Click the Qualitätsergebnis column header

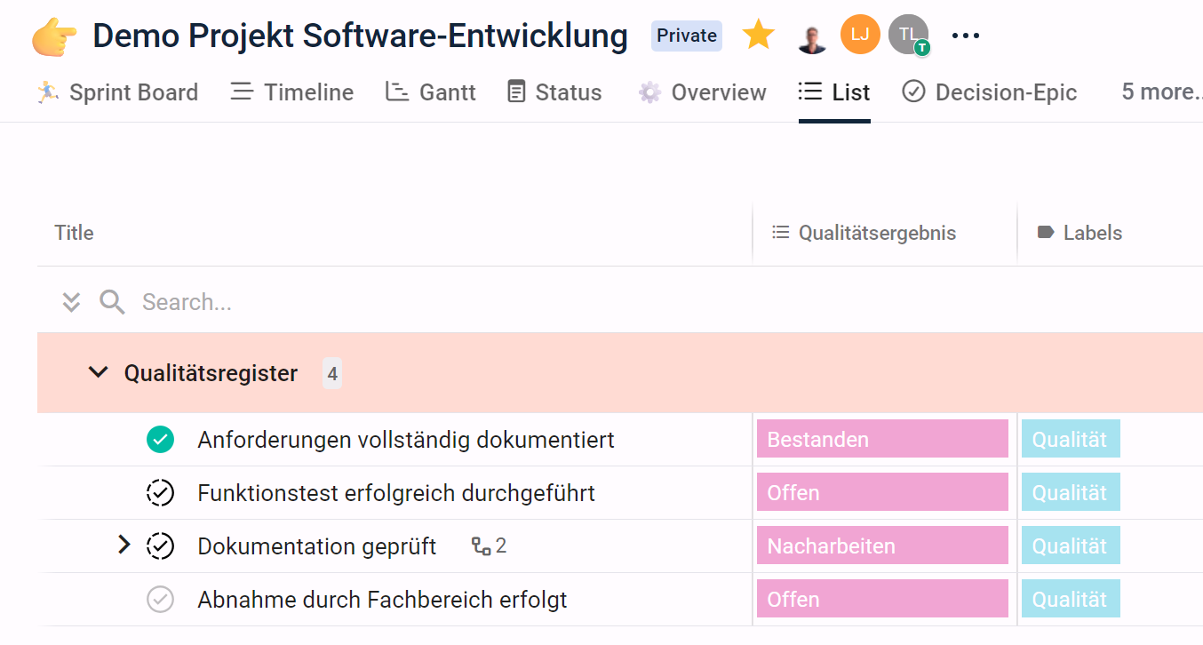[864, 233]
